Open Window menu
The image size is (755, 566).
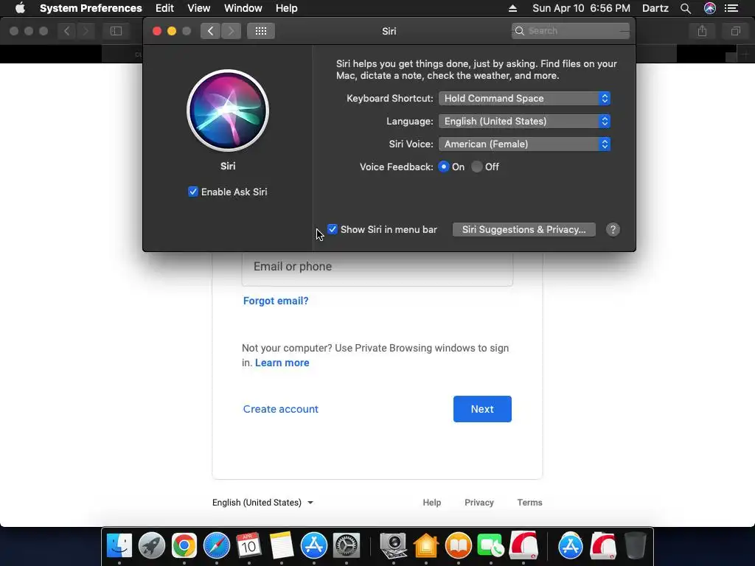tap(243, 8)
